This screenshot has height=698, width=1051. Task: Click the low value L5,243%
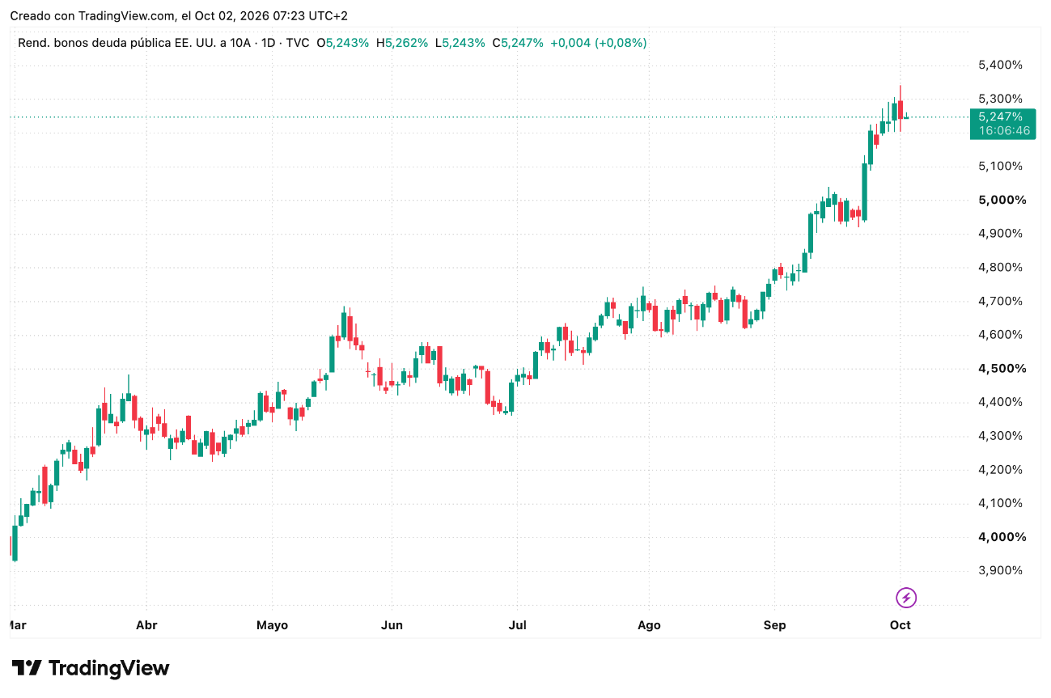460,43
